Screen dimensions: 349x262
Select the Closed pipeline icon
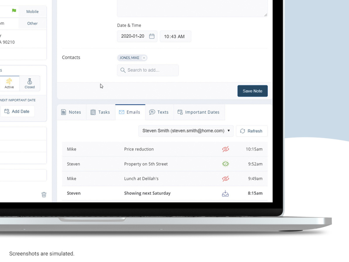point(29,82)
